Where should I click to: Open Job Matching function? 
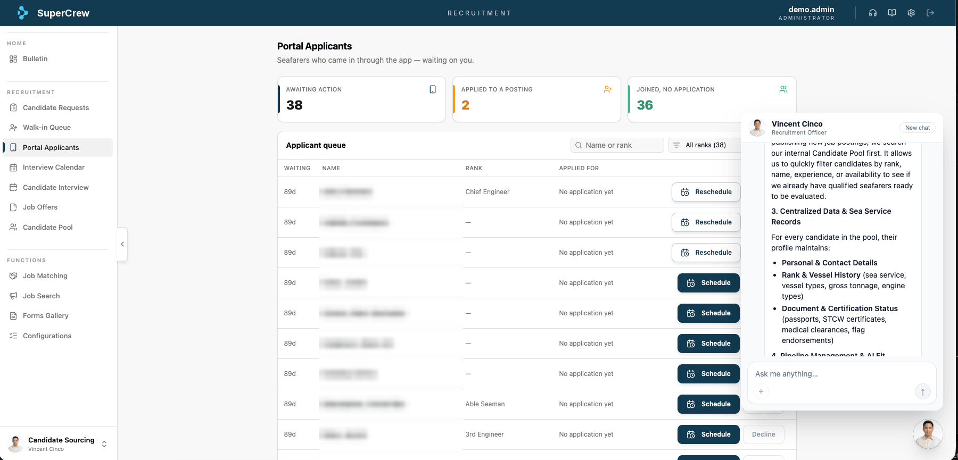coord(57,276)
